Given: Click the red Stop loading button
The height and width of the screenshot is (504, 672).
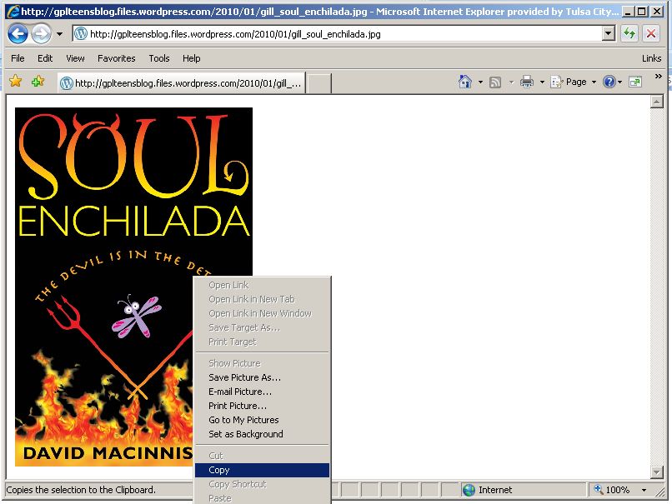Looking at the screenshot, I should [x=651, y=33].
